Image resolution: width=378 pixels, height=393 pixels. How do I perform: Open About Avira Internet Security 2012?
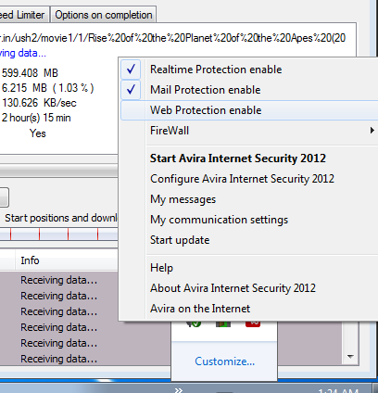pyautogui.click(x=233, y=288)
